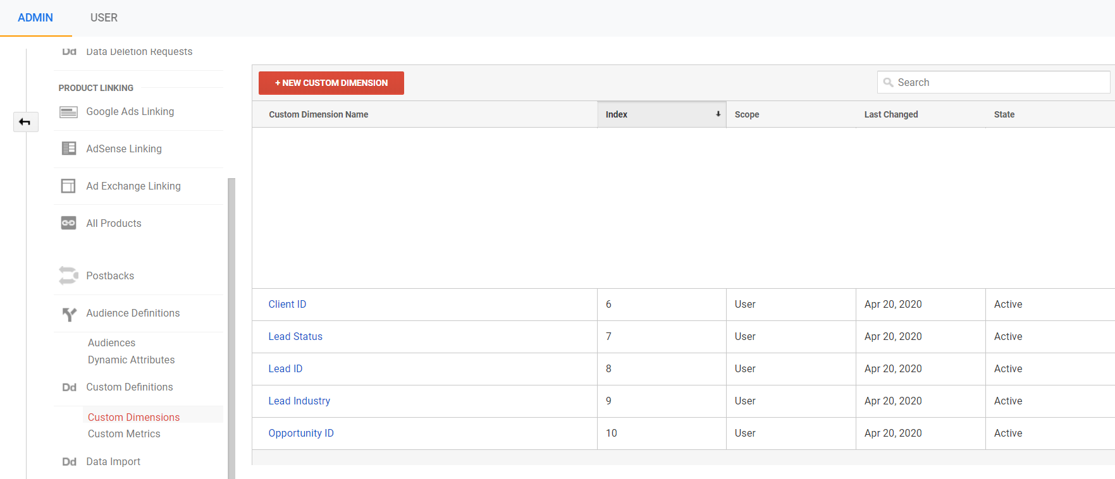Click index value 10 for Opportunity ID
This screenshot has width=1115, height=479.
tap(612, 434)
